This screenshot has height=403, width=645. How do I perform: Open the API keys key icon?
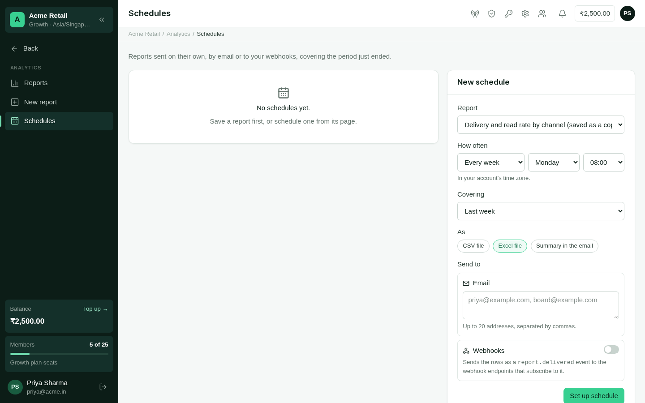click(x=508, y=13)
